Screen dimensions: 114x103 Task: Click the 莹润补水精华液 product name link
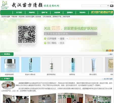[30, 74]
